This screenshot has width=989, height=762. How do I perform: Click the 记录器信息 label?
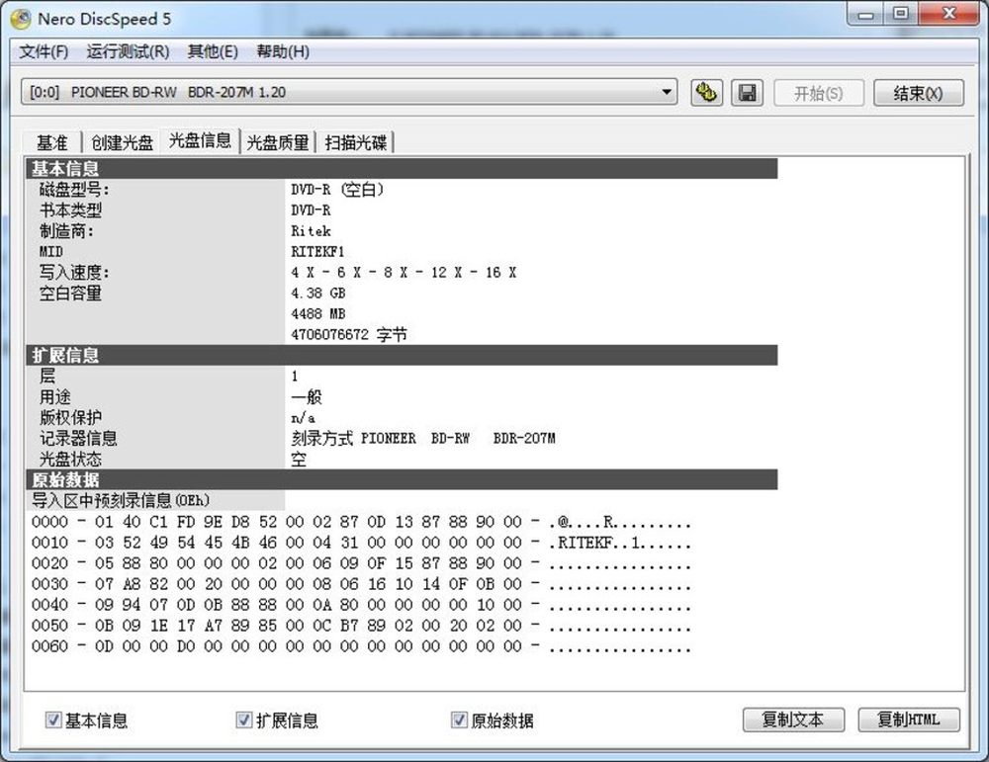(x=78, y=438)
